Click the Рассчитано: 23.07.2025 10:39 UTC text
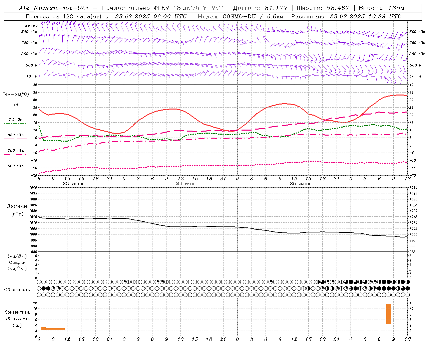This screenshot has width=427, height=342. click(346, 16)
